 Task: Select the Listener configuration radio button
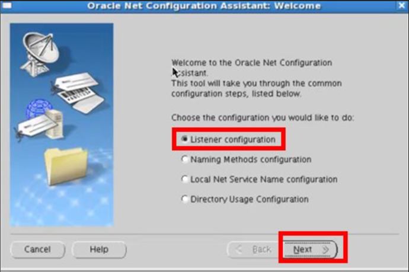185,139
